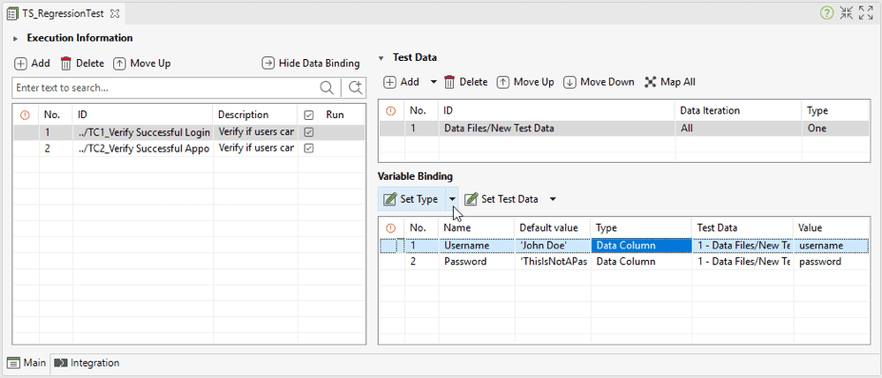The image size is (882, 378).
Task: Open the Add dropdown arrow in Test Data
Action: pos(433,82)
